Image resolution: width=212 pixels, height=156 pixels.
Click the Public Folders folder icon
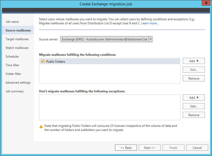43,61
